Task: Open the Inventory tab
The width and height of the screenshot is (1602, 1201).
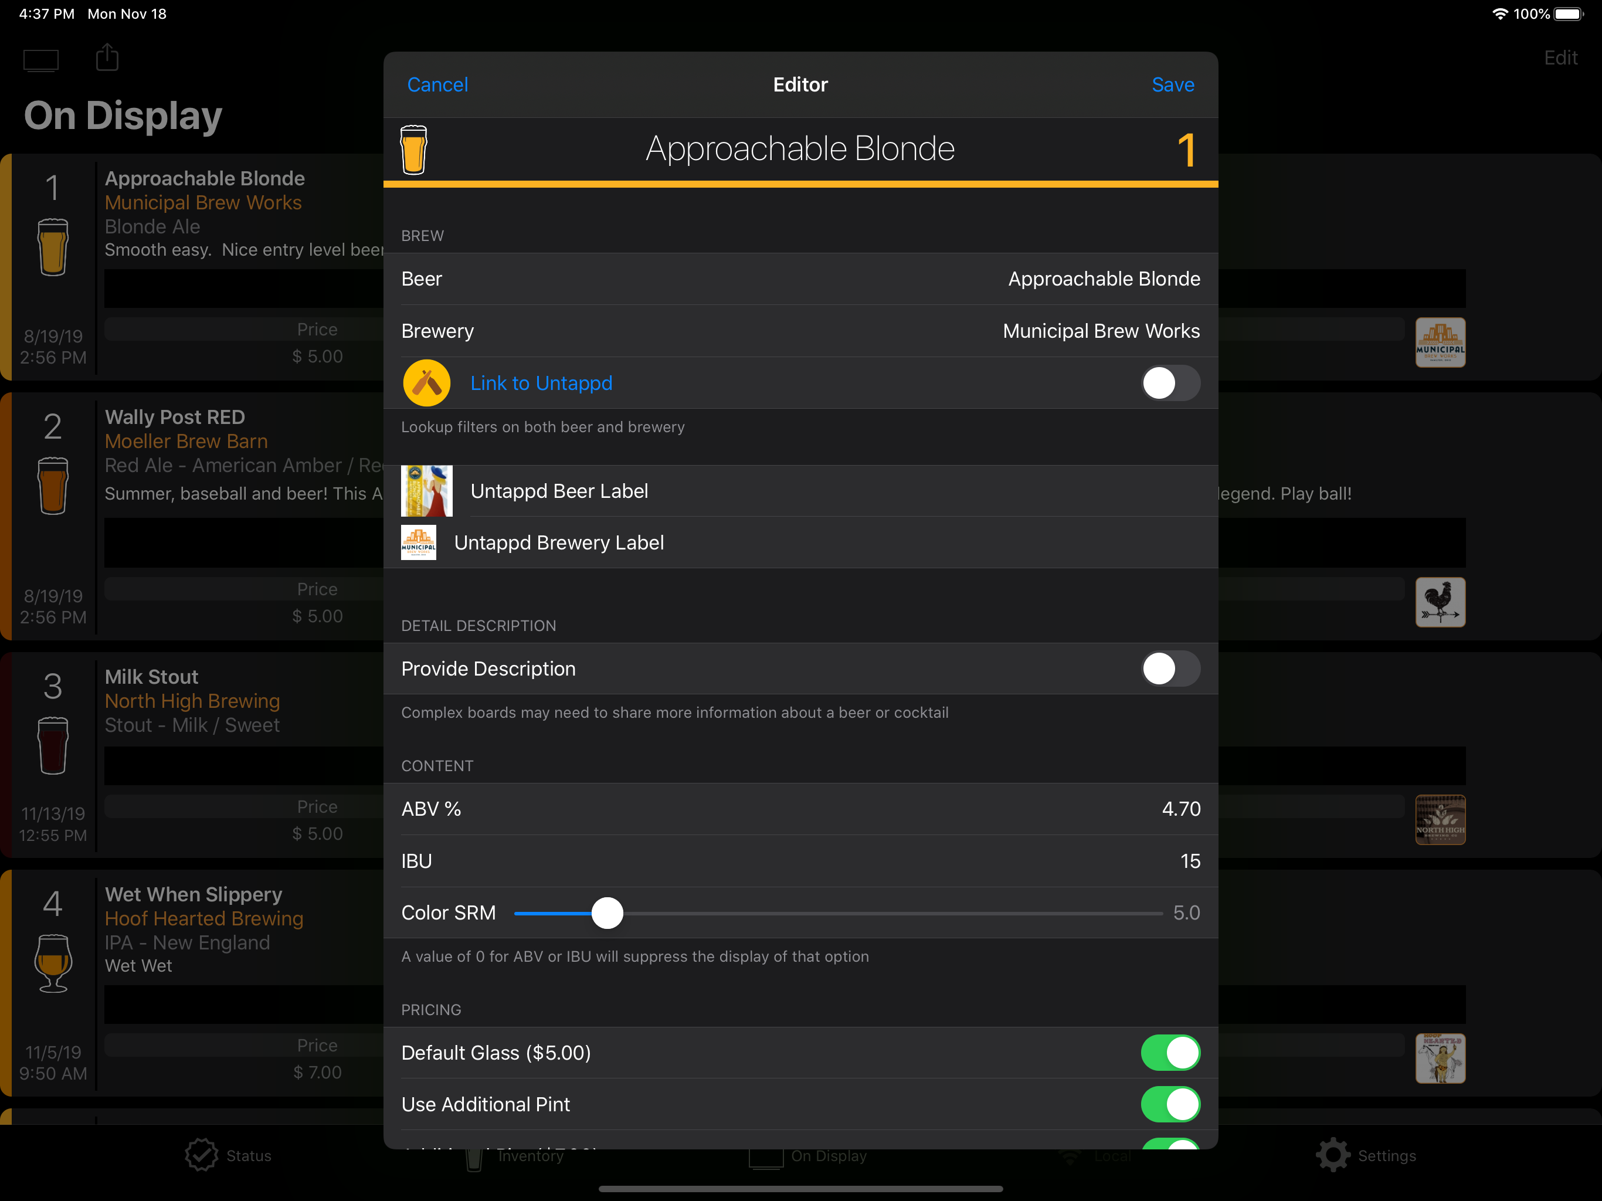Action: (x=514, y=1157)
